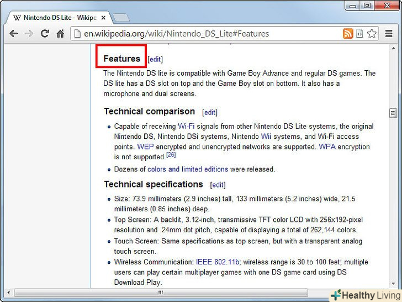Click the vertical scrollbar down arrow
Image resolution: width=402 pixels, height=302 pixels.
tap(393, 284)
